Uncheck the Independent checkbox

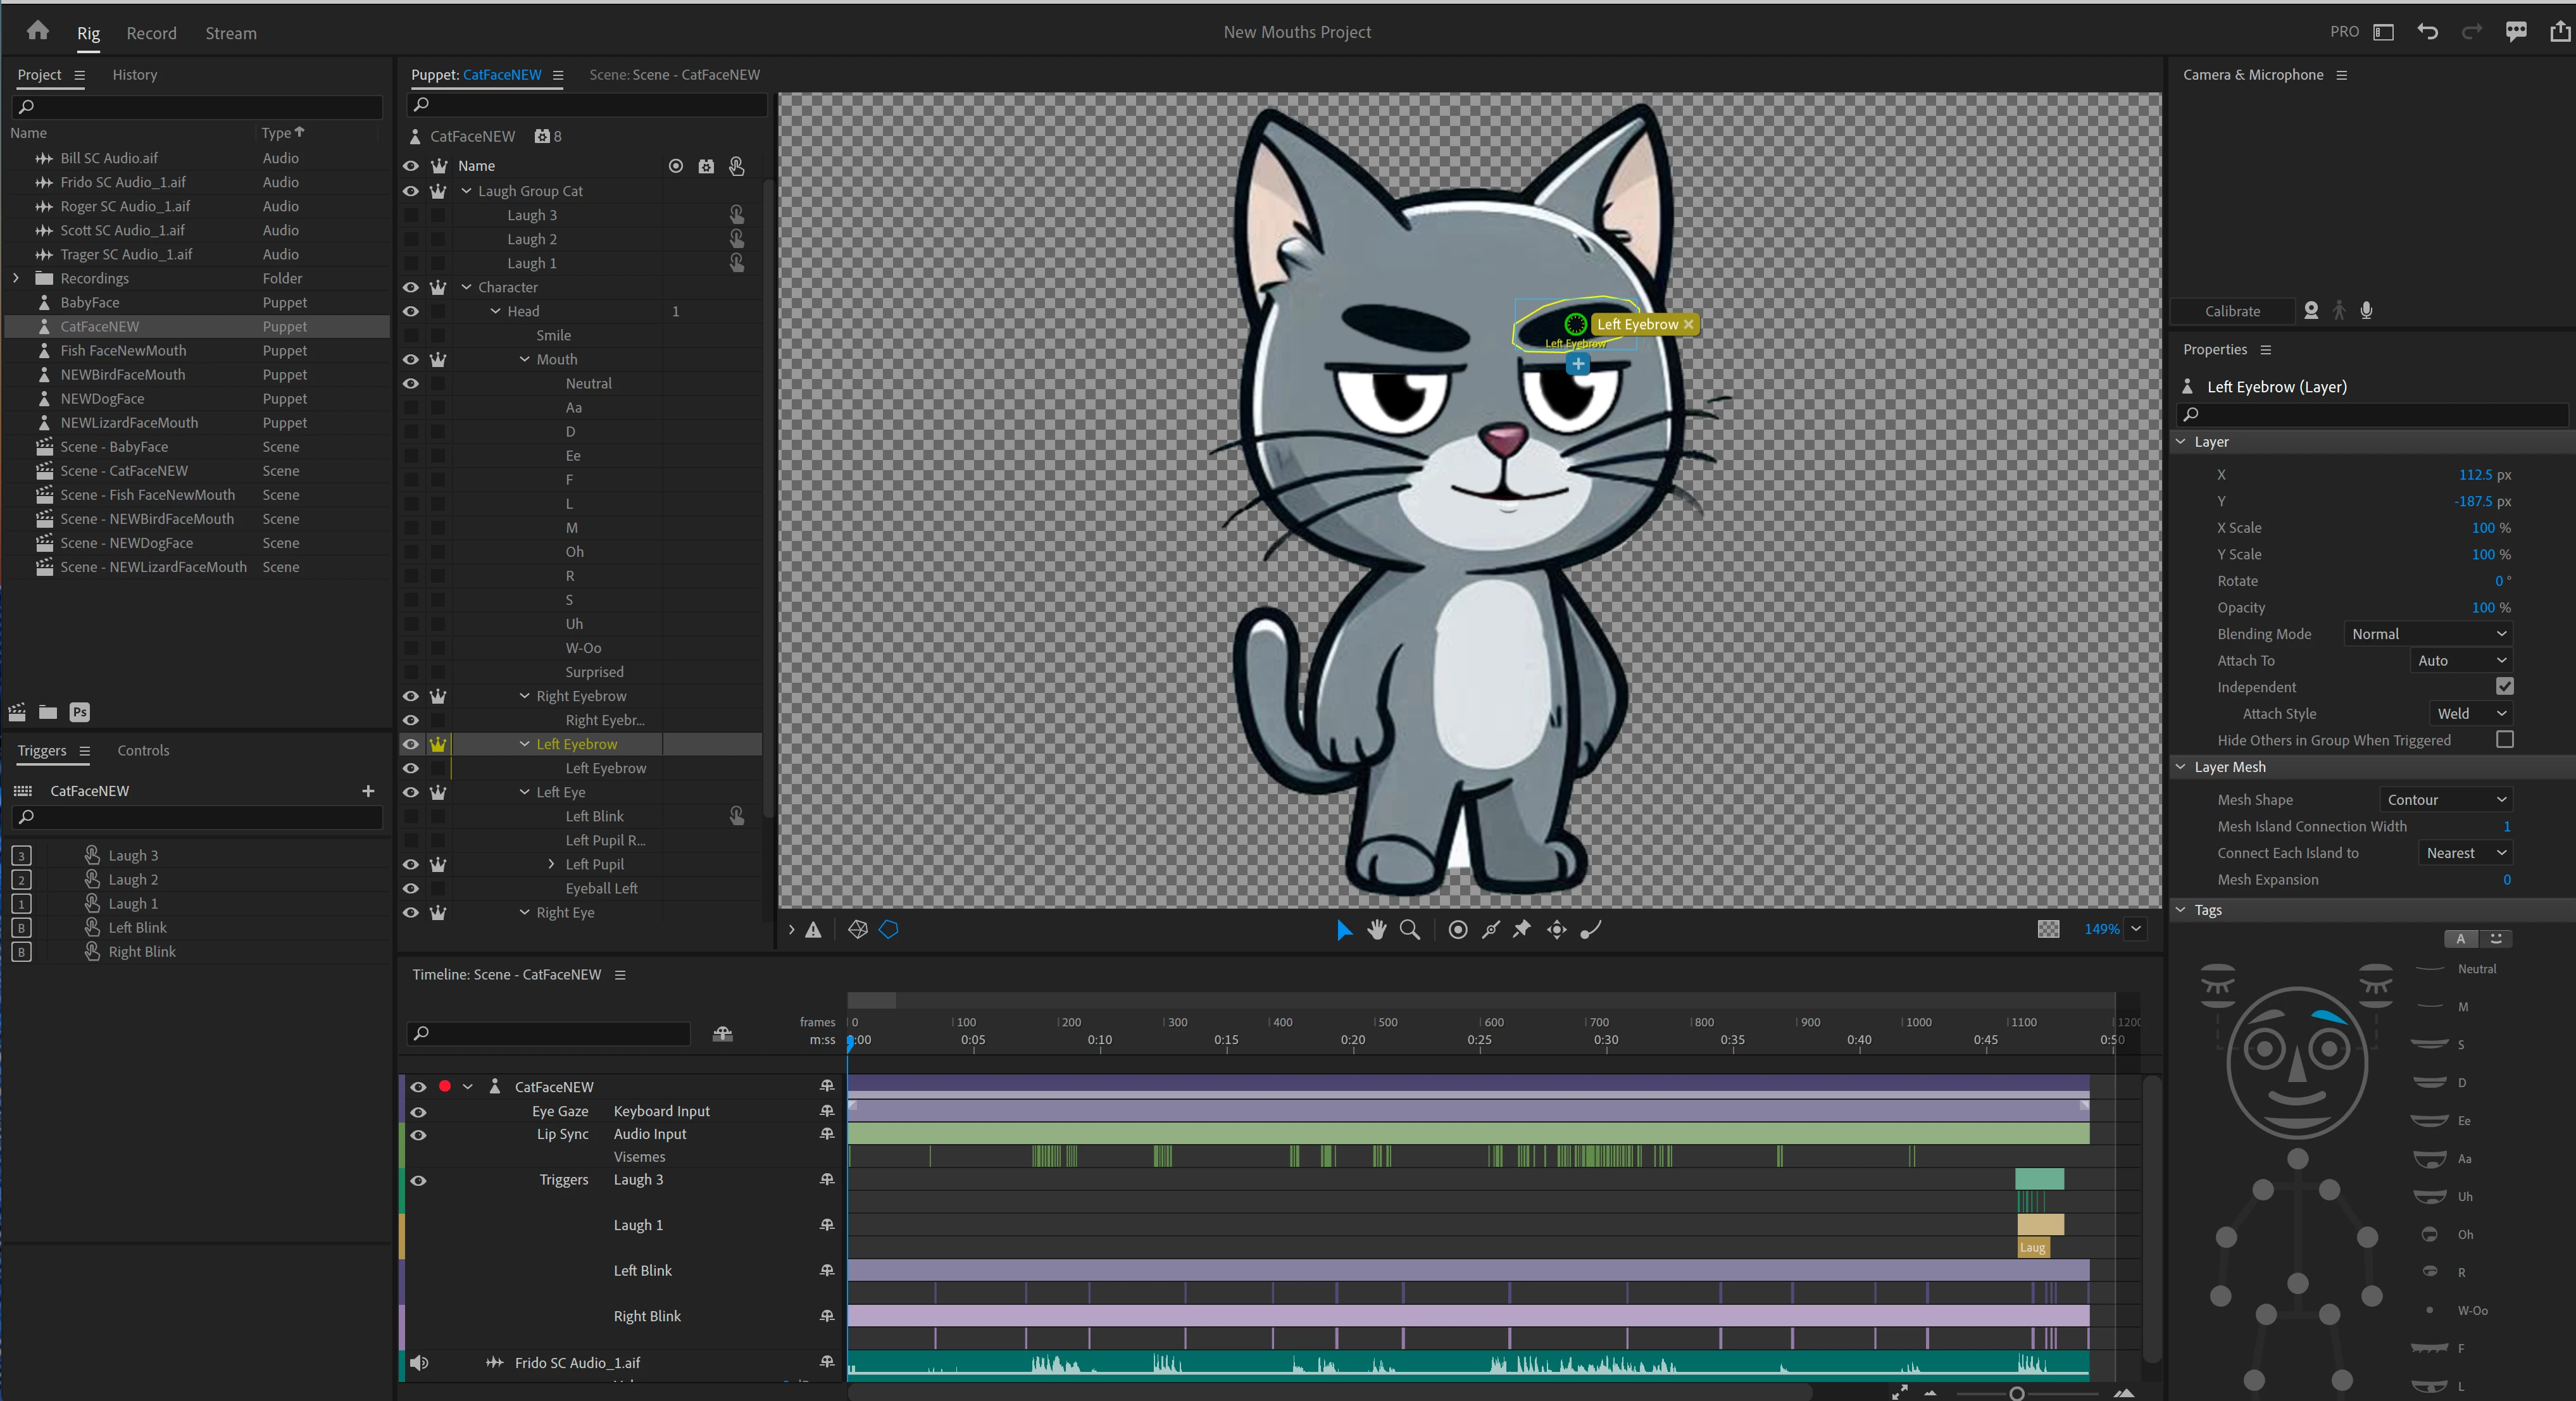pyautogui.click(x=2504, y=687)
